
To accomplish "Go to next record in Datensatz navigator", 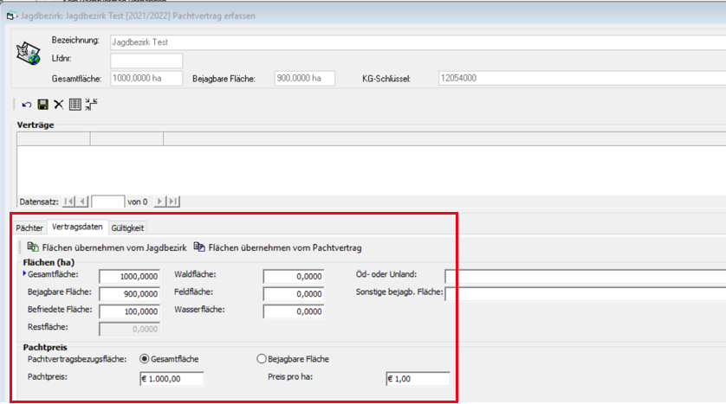I will (x=159, y=202).
